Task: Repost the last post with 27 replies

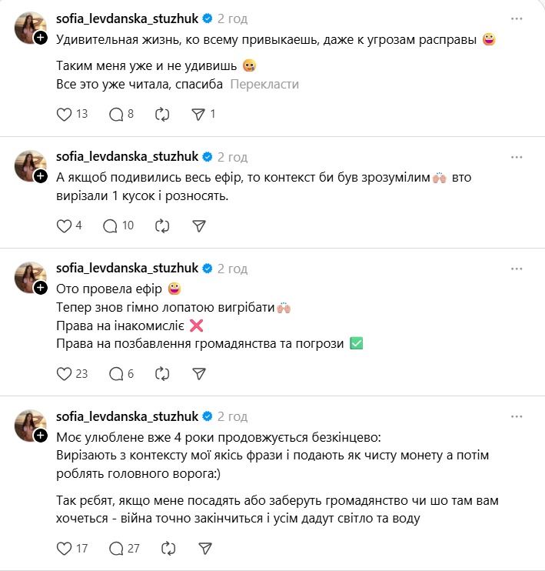Action: tap(168, 549)
